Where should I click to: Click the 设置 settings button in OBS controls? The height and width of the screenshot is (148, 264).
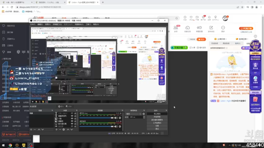click(x=157, y=126)
